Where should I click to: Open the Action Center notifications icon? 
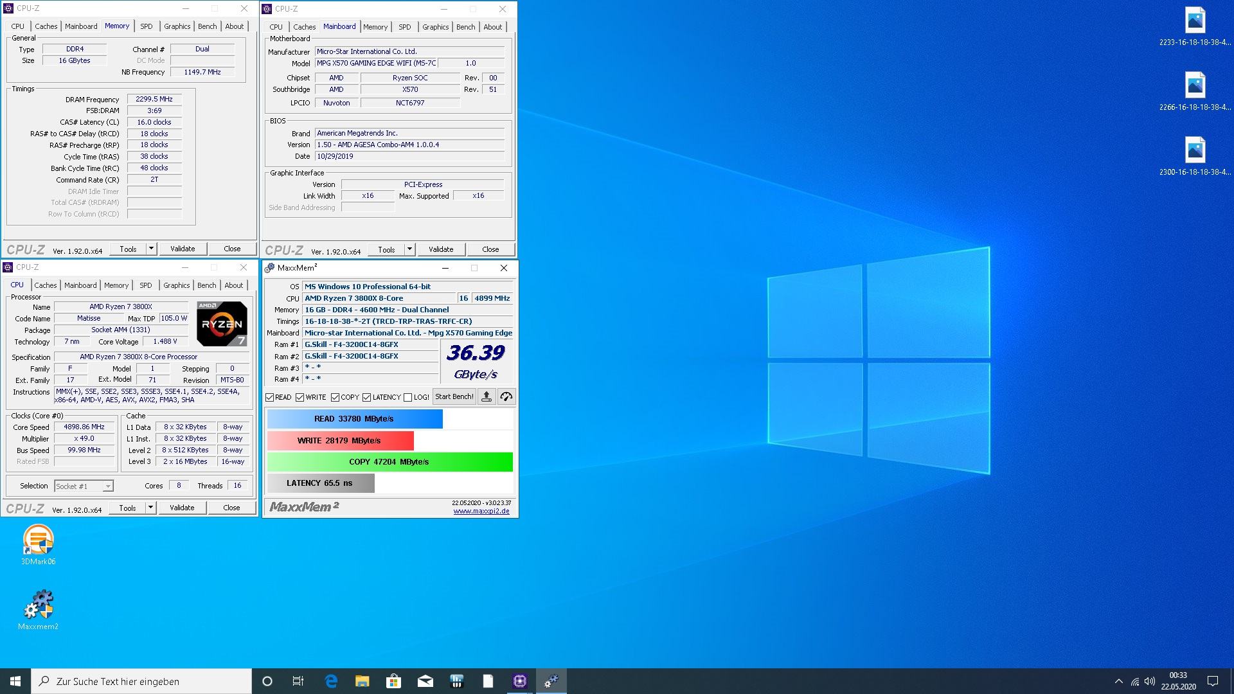[x=1213, y=681]
